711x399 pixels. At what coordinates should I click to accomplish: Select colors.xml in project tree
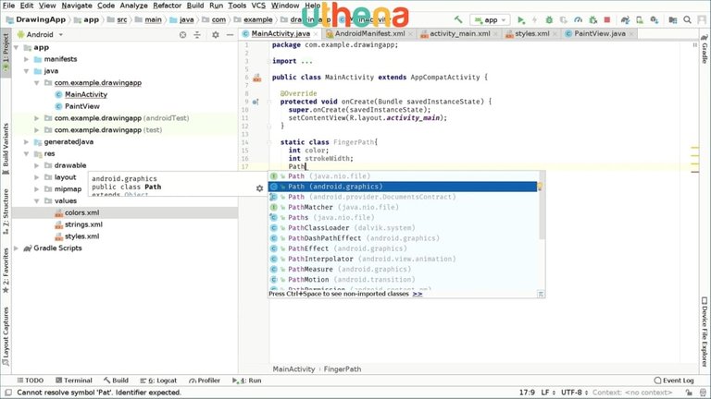[x=81, y=212]
